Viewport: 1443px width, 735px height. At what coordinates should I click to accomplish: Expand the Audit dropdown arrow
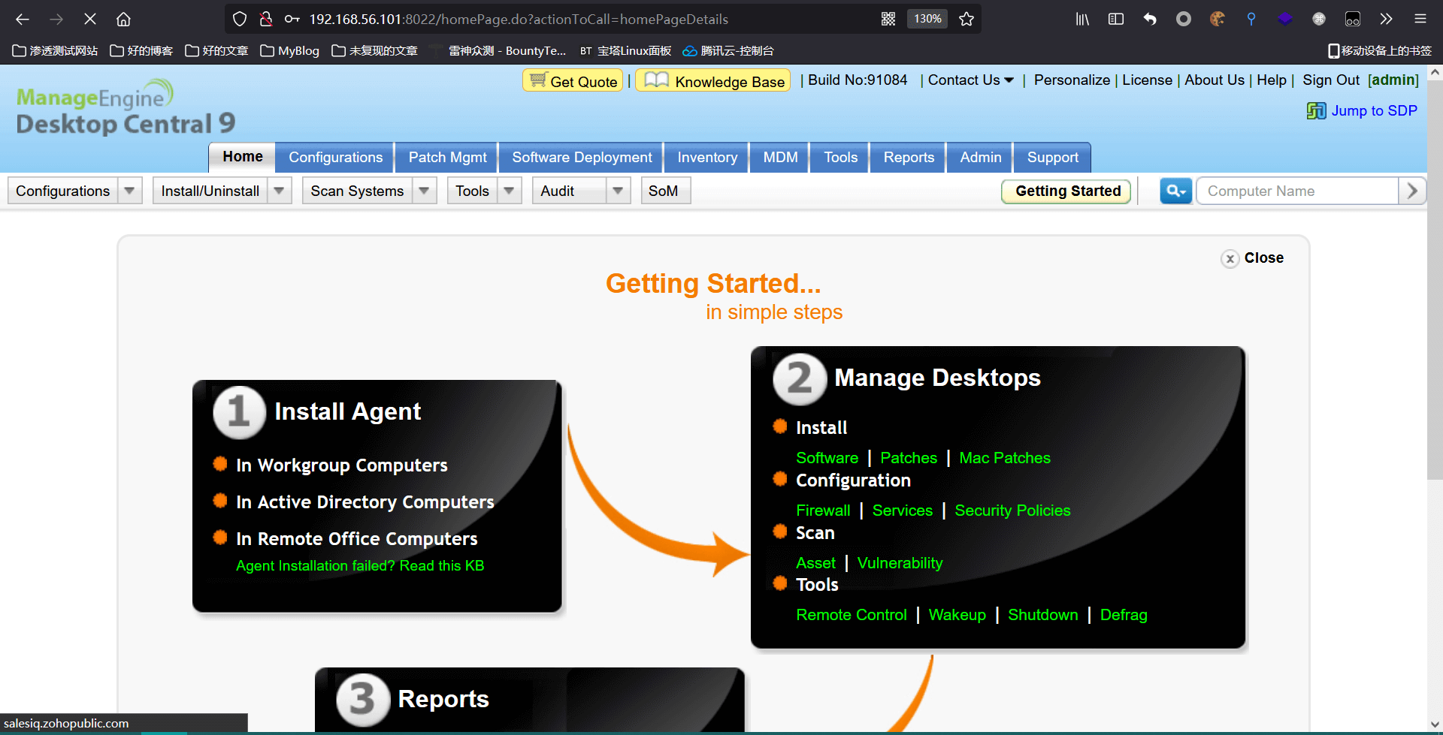[x=619, y=191]
